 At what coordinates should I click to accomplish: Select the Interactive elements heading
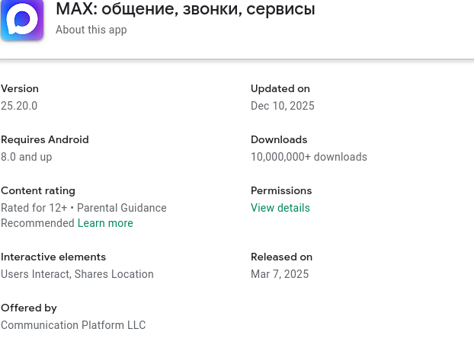53,257
